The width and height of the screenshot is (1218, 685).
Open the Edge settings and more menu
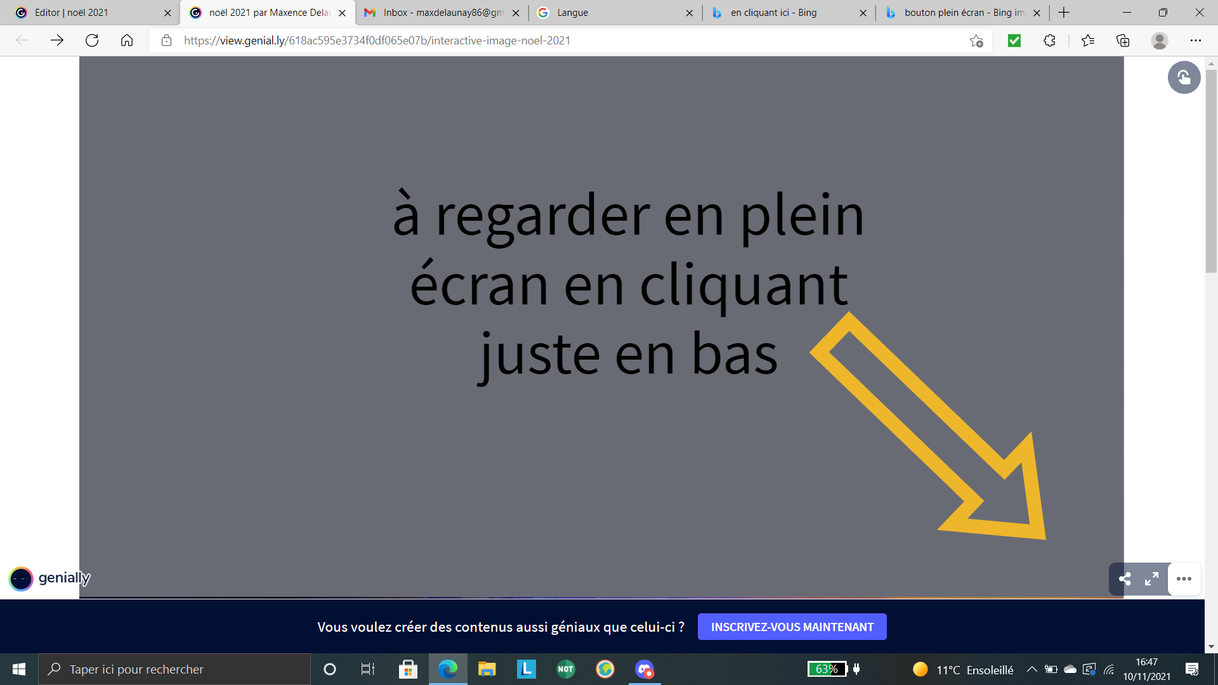coord(1195,41)
